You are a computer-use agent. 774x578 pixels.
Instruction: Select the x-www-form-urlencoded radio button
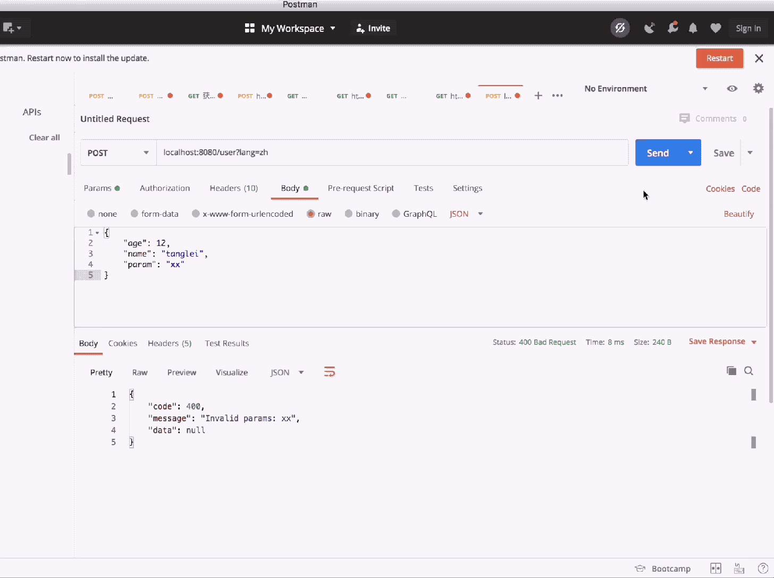coord(196,214)
